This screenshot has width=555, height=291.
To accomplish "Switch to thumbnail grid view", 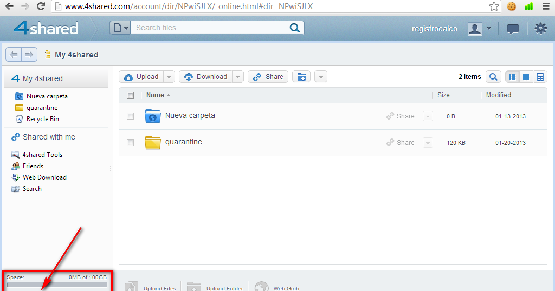I will point(526,77).
